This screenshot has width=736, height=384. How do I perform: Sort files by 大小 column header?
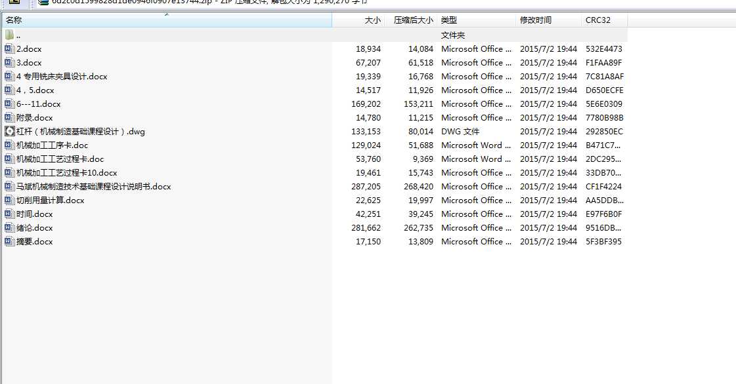[358, 20]
